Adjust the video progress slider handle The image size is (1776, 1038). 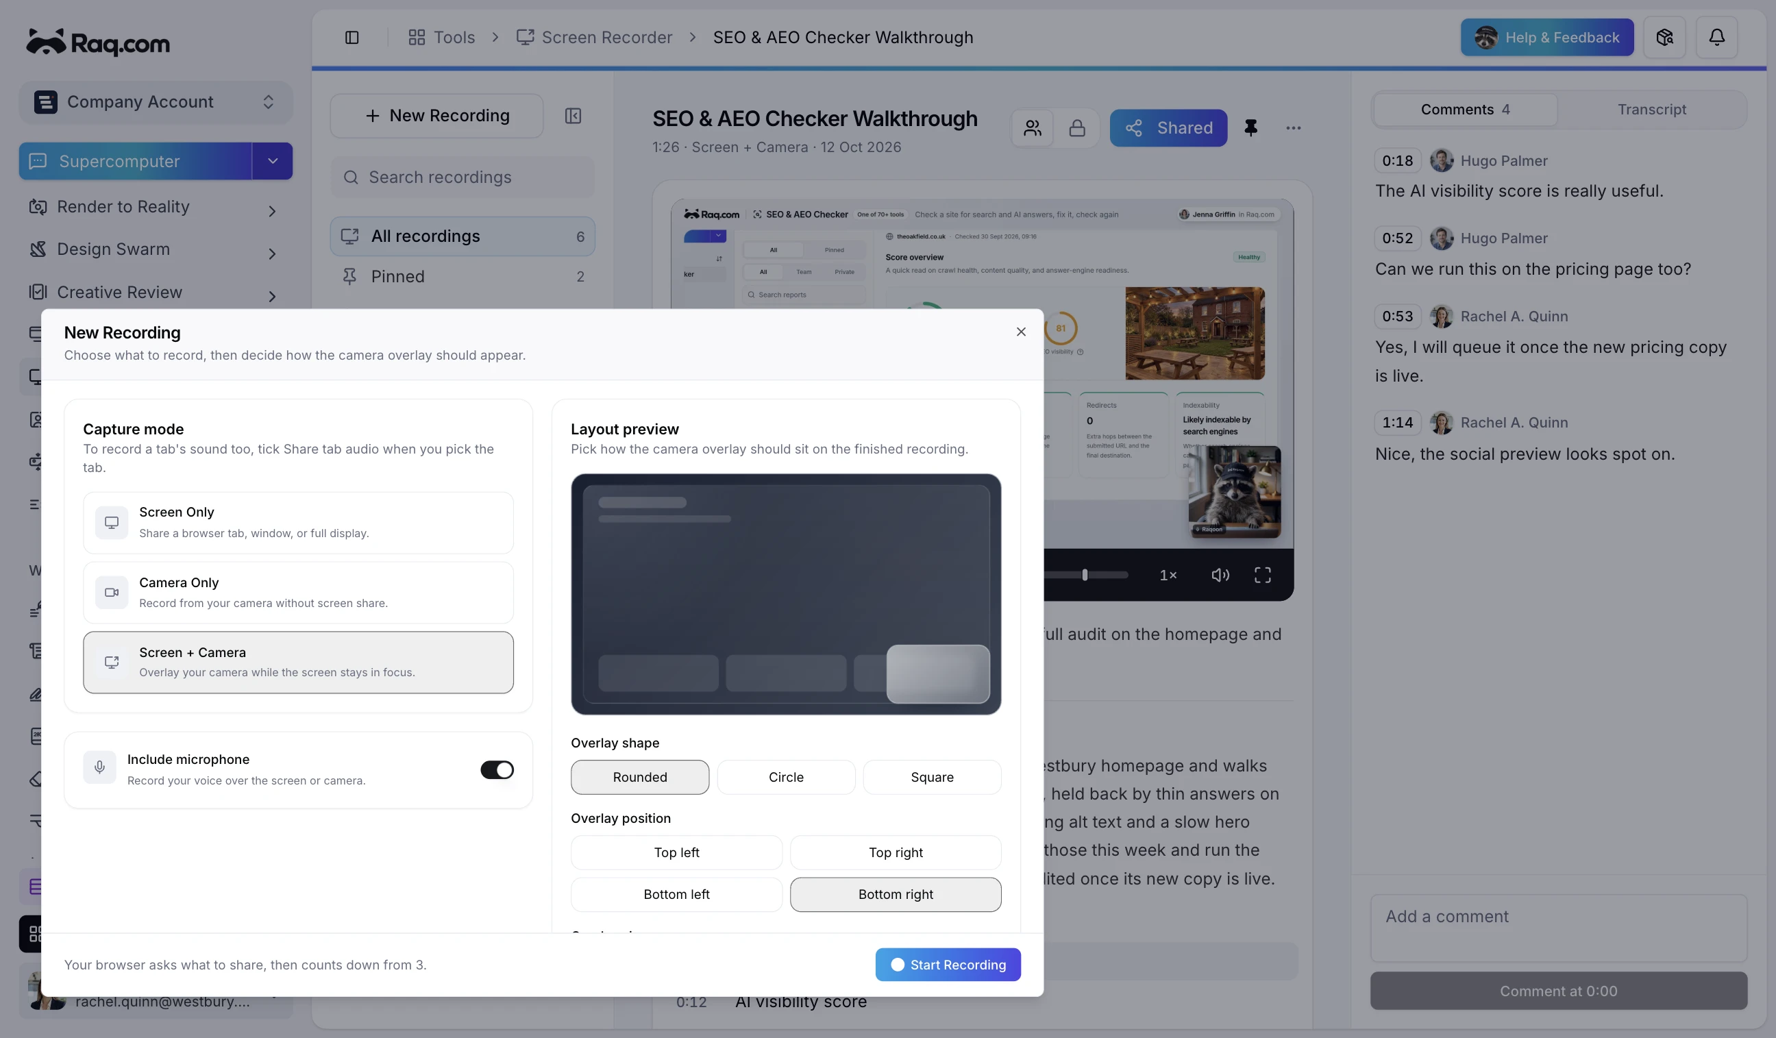1085,576
